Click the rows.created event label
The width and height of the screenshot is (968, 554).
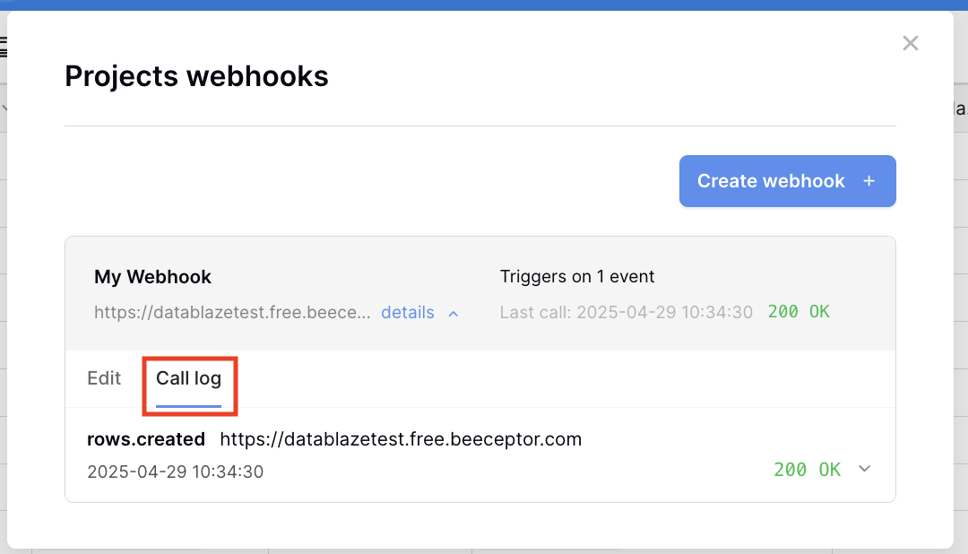[146, 439]
